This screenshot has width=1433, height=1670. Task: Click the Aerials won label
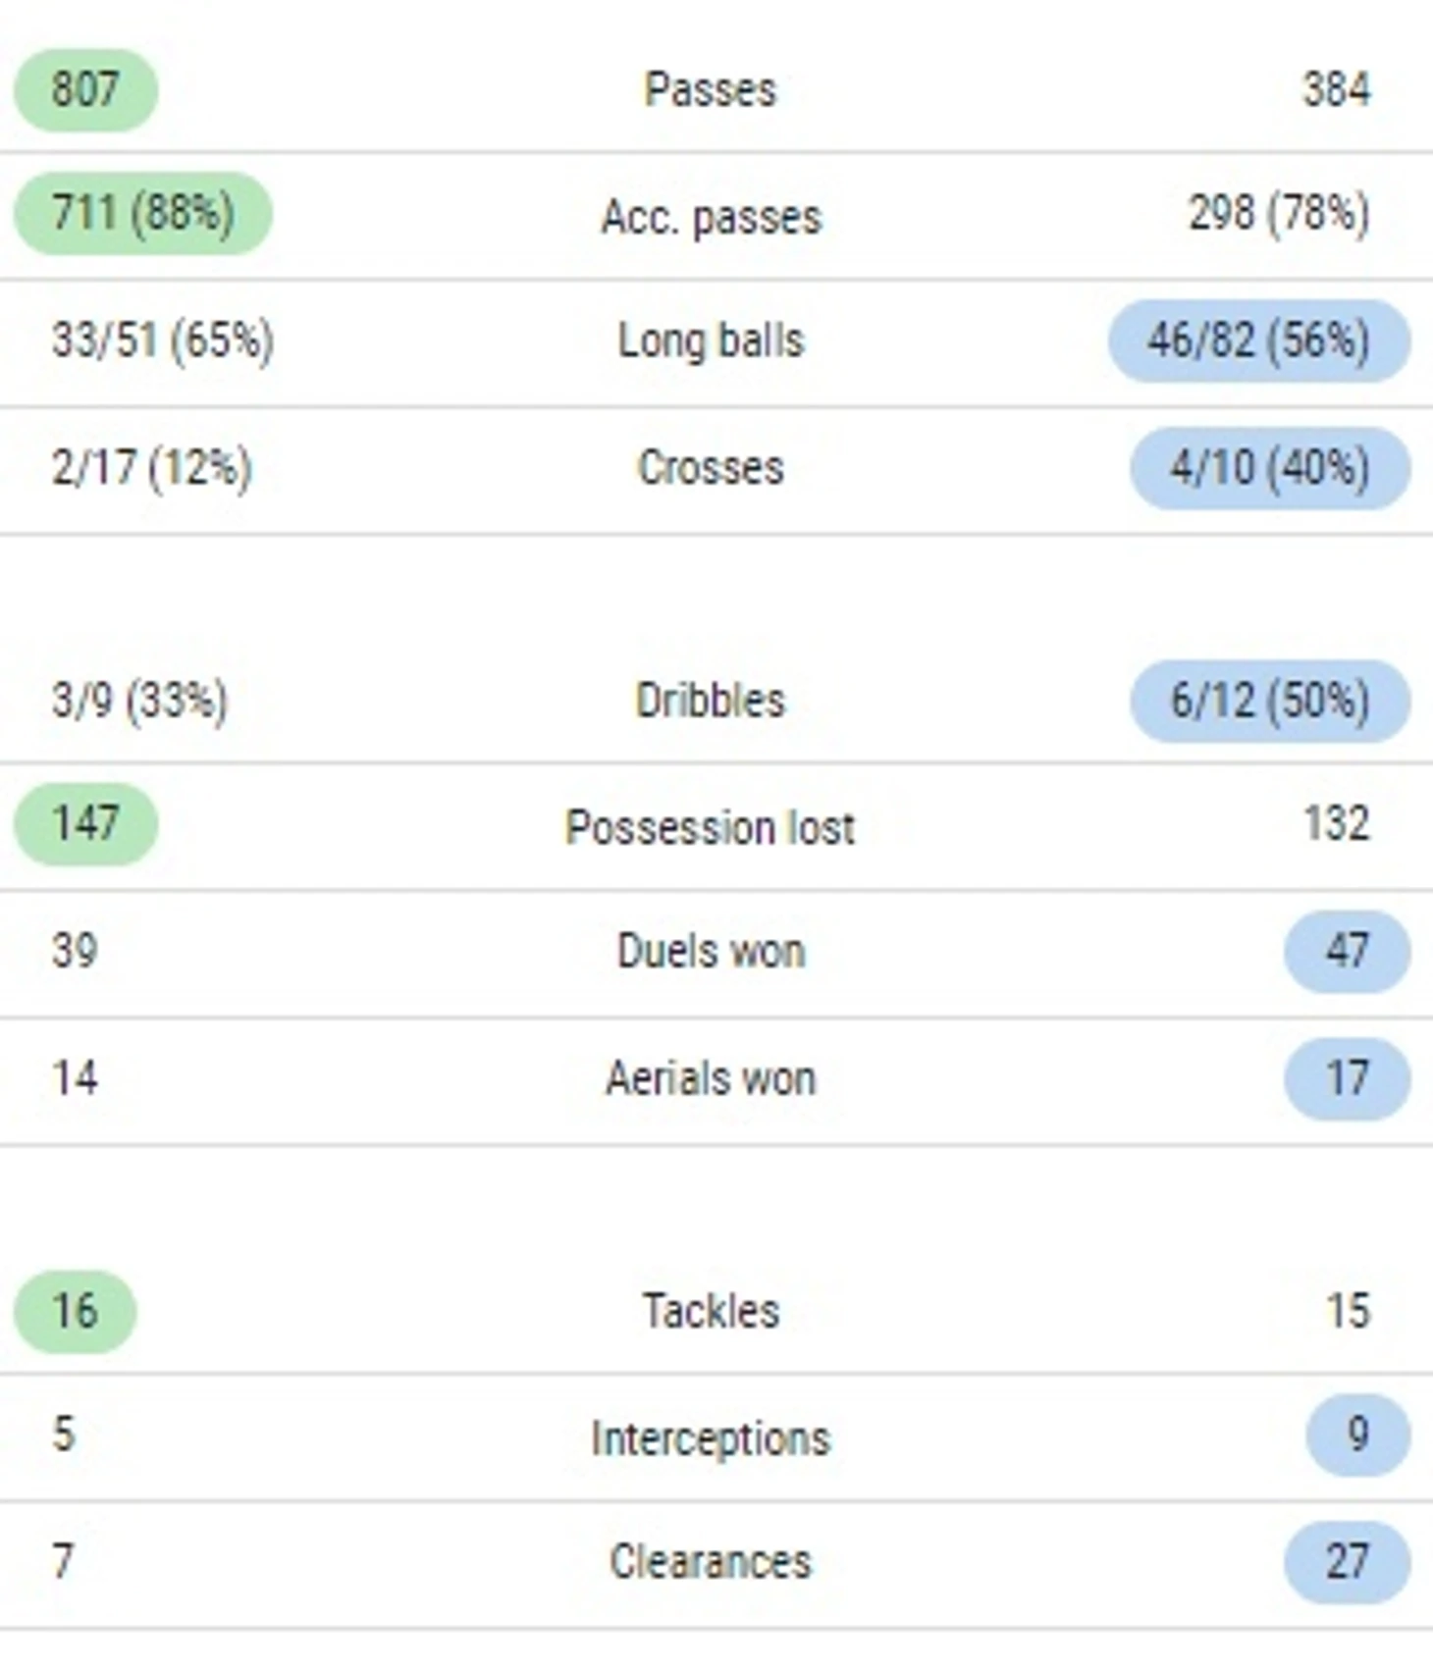point(711,1078)
